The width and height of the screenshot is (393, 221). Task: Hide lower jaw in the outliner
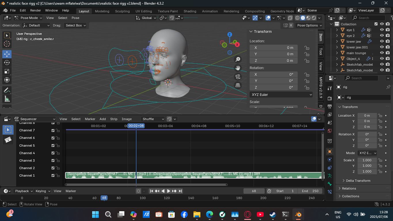[x=382, y=41]
